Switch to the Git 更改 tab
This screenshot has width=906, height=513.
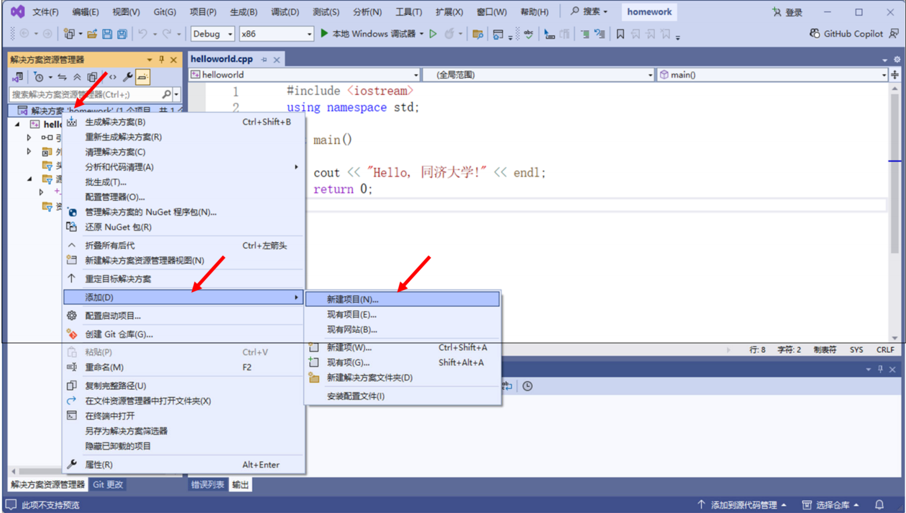pyautogui.click(x=108, y=485)
